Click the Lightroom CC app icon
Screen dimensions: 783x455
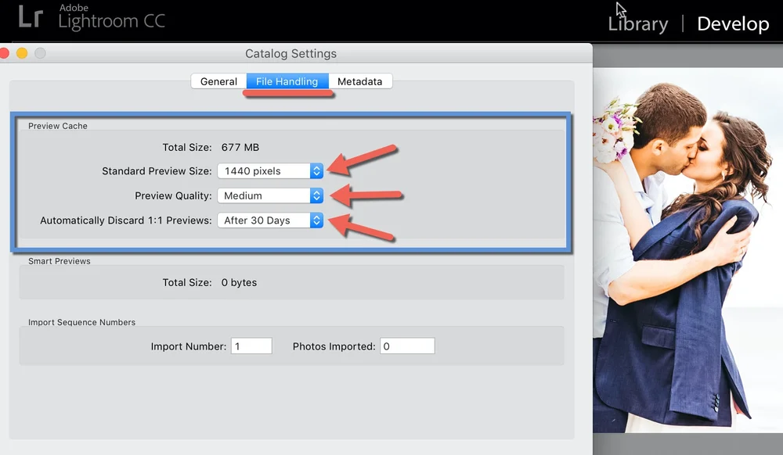[x=31, y=16]
